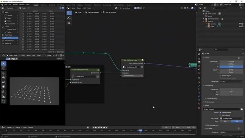The height and width of the screenshot is (138, 245).
Task: Click the Sort index by Attribute node group icon
Action: click(98, 70)
